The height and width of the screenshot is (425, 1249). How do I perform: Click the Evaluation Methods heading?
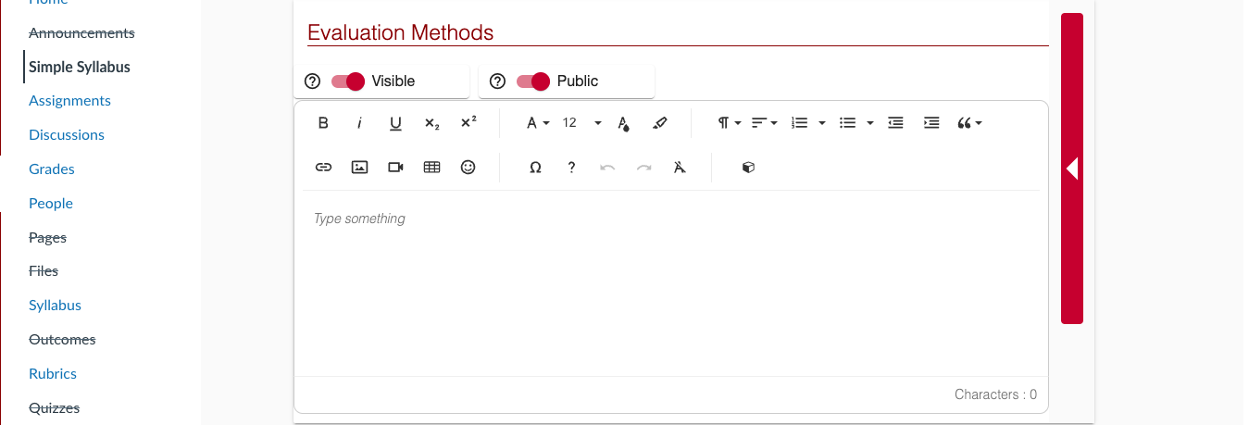coord(400,32)
